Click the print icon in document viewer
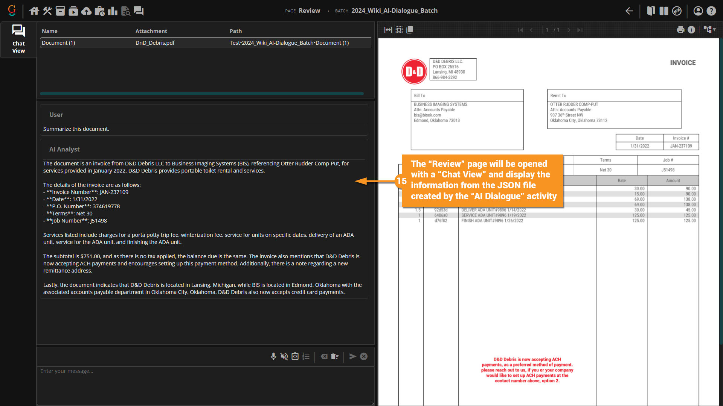 click(680, 30)
